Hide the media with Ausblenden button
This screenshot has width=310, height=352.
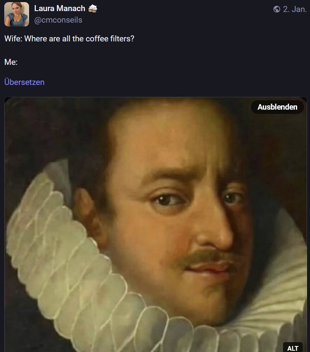pos(278,107)
